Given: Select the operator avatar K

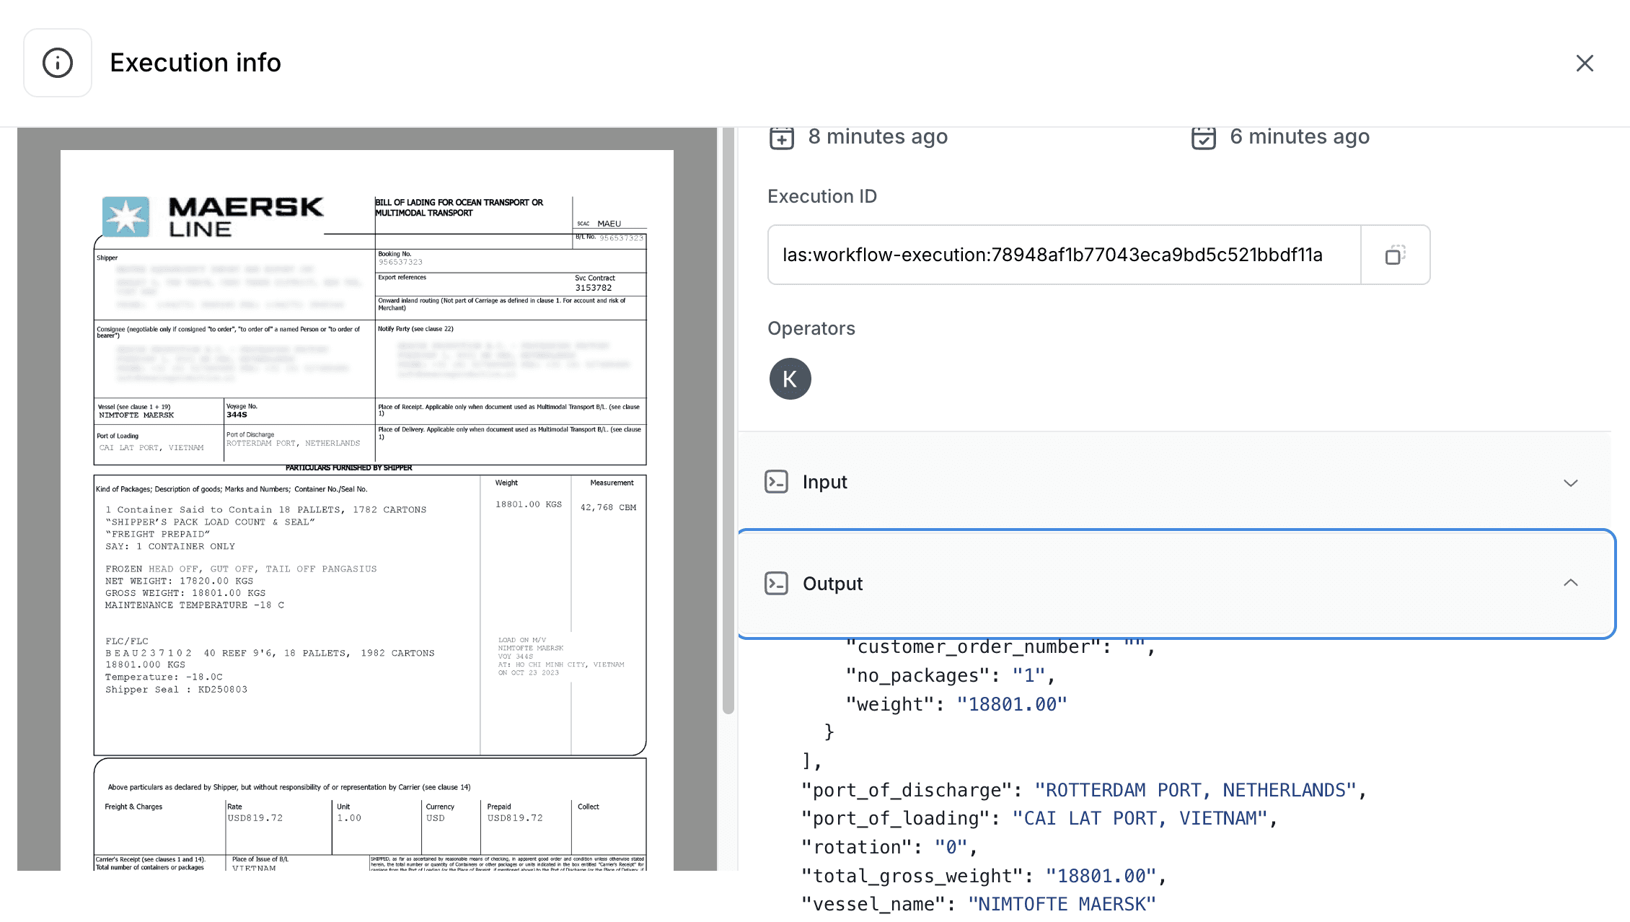Looking at the screenshot, I should pyautogui.click(x=790, y=379).
